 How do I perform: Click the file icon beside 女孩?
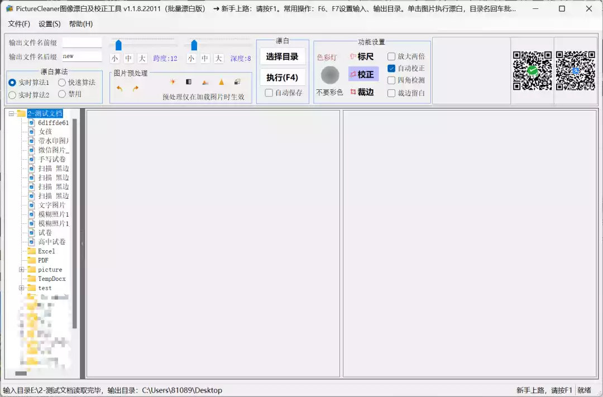[31, 132]
